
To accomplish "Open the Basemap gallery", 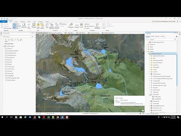I will [x=34, y=25].
